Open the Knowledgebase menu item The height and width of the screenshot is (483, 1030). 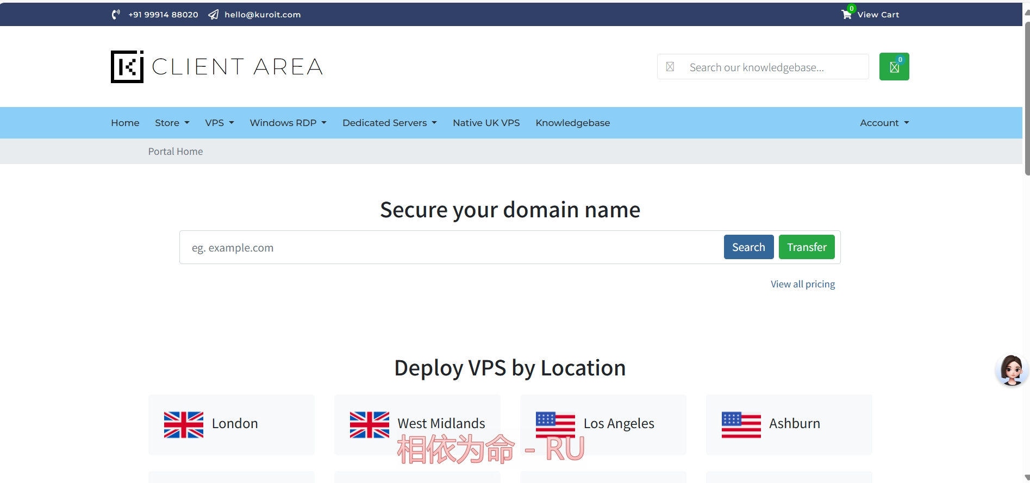(x=572, y=123)
